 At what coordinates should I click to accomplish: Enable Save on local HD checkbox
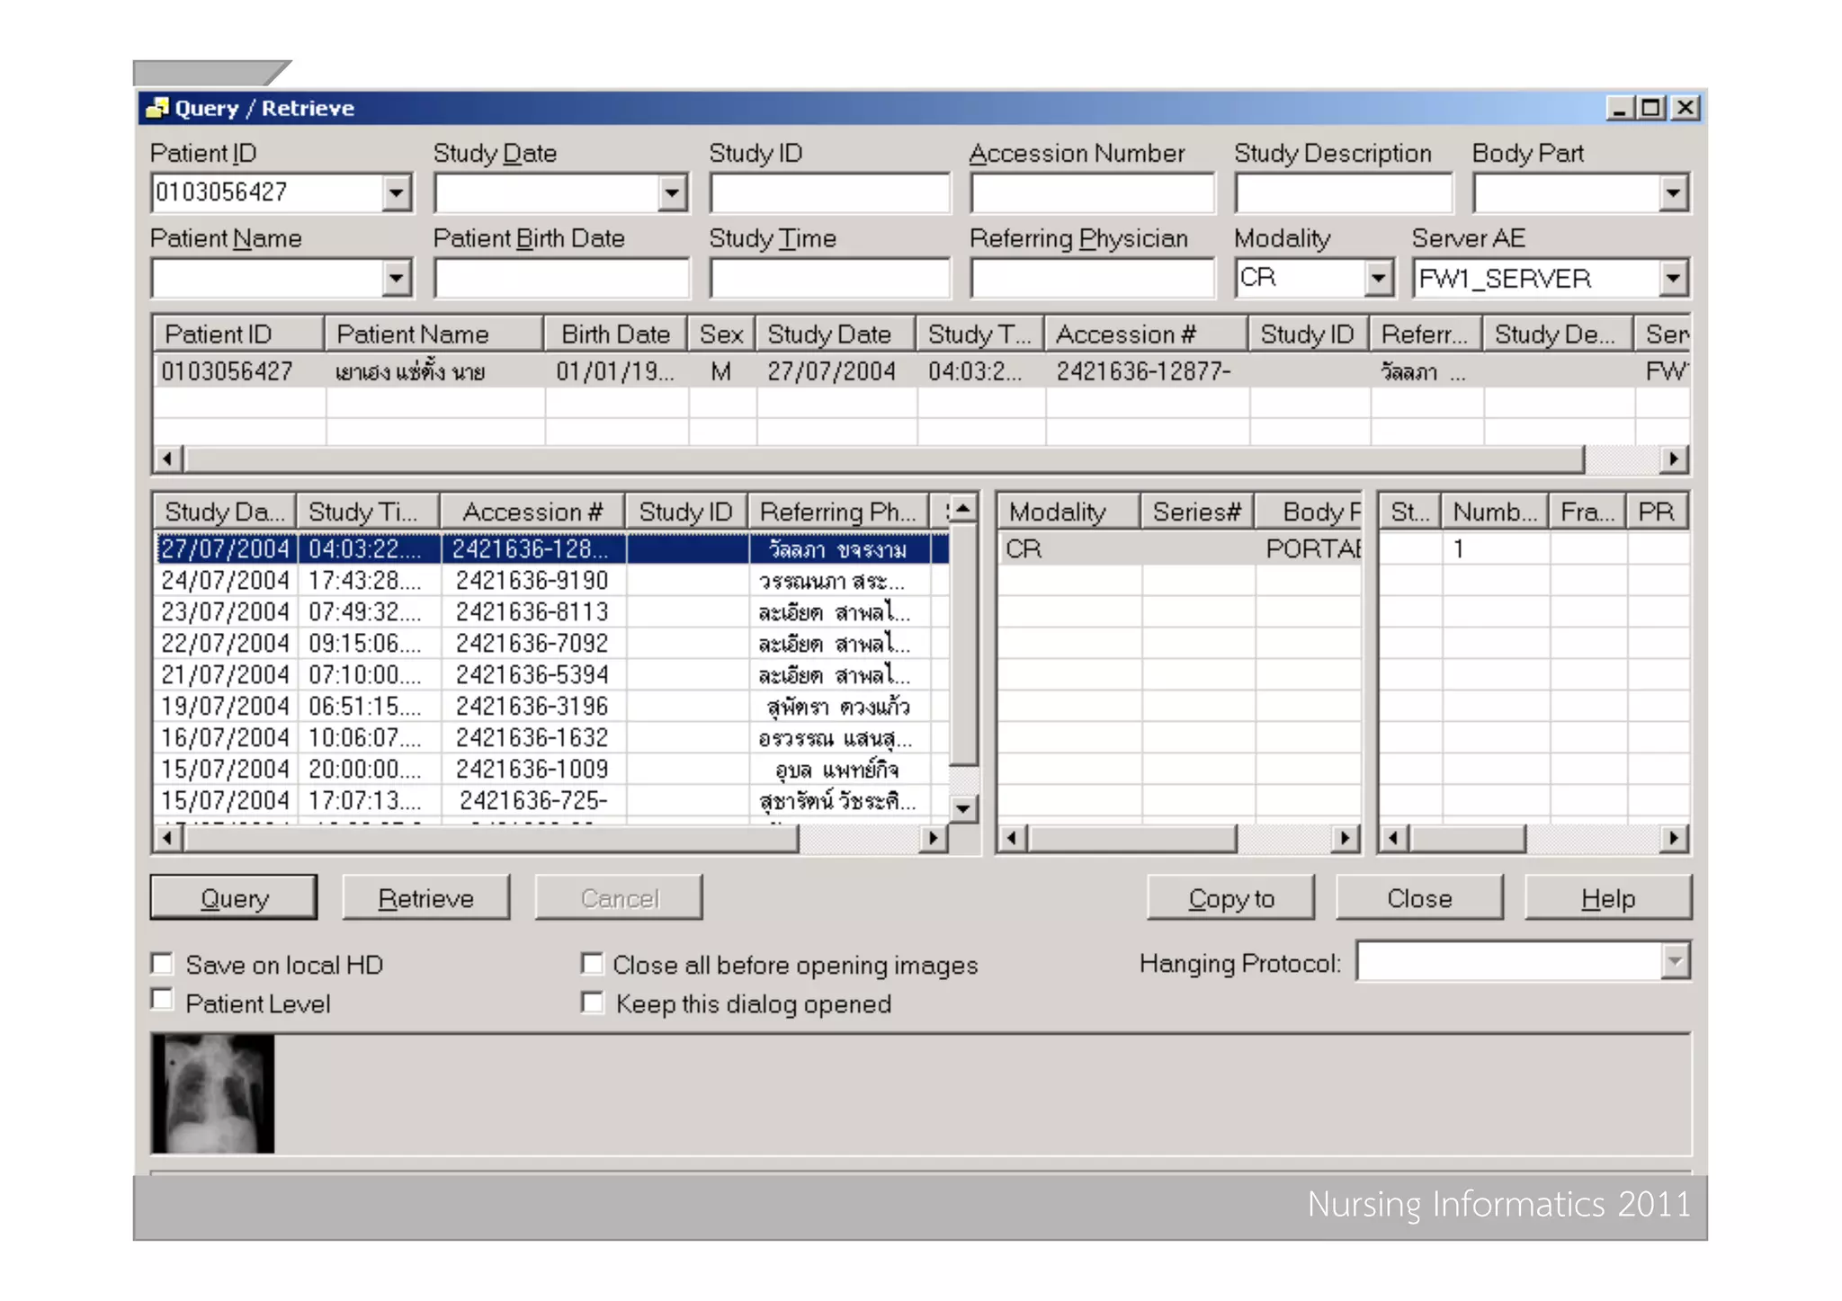tap(163, 964)
